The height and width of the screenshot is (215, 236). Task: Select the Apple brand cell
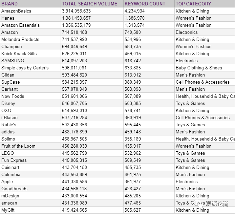pos(30,181)
